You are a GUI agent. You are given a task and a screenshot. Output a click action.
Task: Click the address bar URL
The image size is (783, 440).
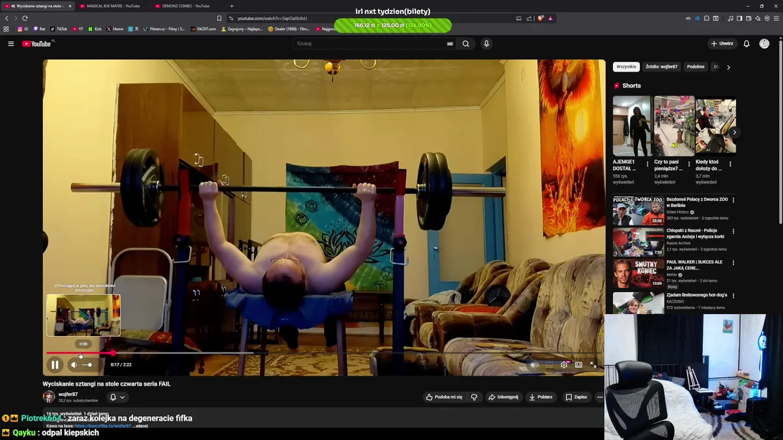tap(272, 18)
